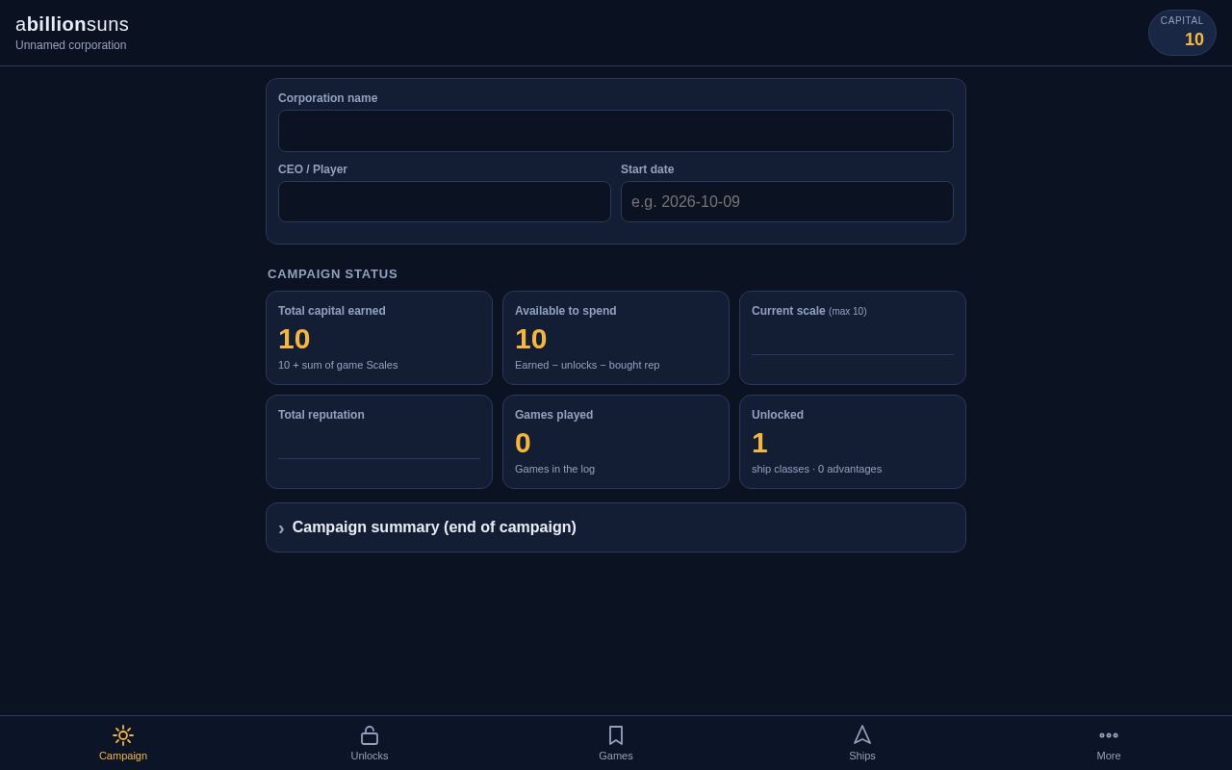Click '10 + sum of game Scales' text
This screenshot has width=1232, height=770.
click(338, 365)
